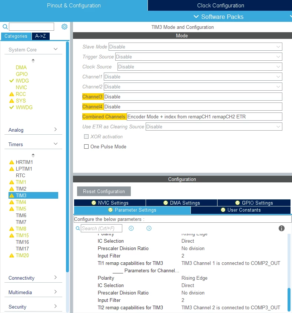Expand the Connectivity category

tap(33, 278)
